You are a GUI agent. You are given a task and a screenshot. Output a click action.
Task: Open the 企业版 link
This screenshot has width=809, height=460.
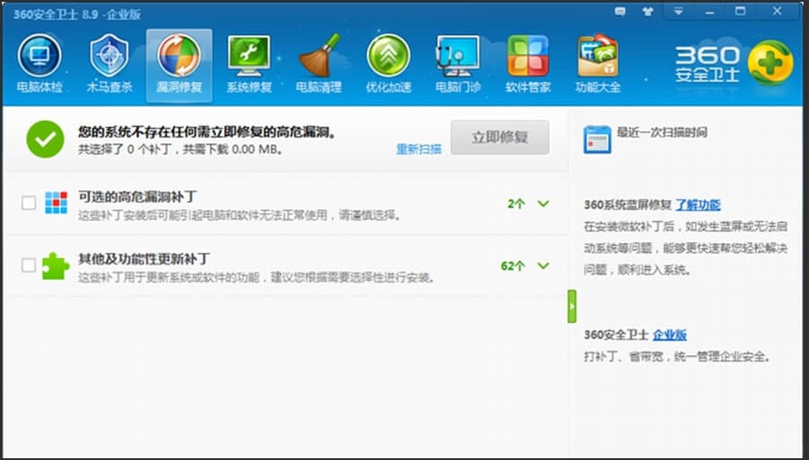click(x=670, y=334)
